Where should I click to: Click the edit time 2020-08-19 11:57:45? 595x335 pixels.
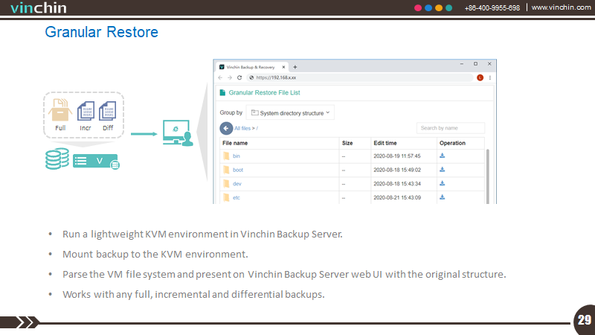[397, 156]
